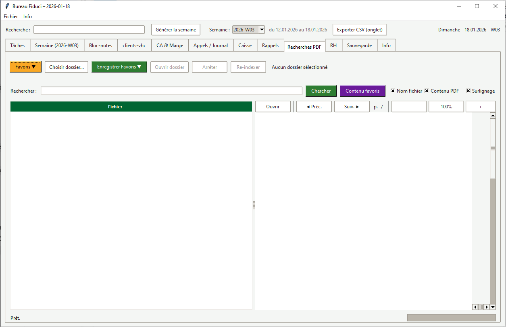Screen dimensions: 506x327
Task: Click the vertical scrollbar thumb in PDF viewer
Action: [493, 148]
